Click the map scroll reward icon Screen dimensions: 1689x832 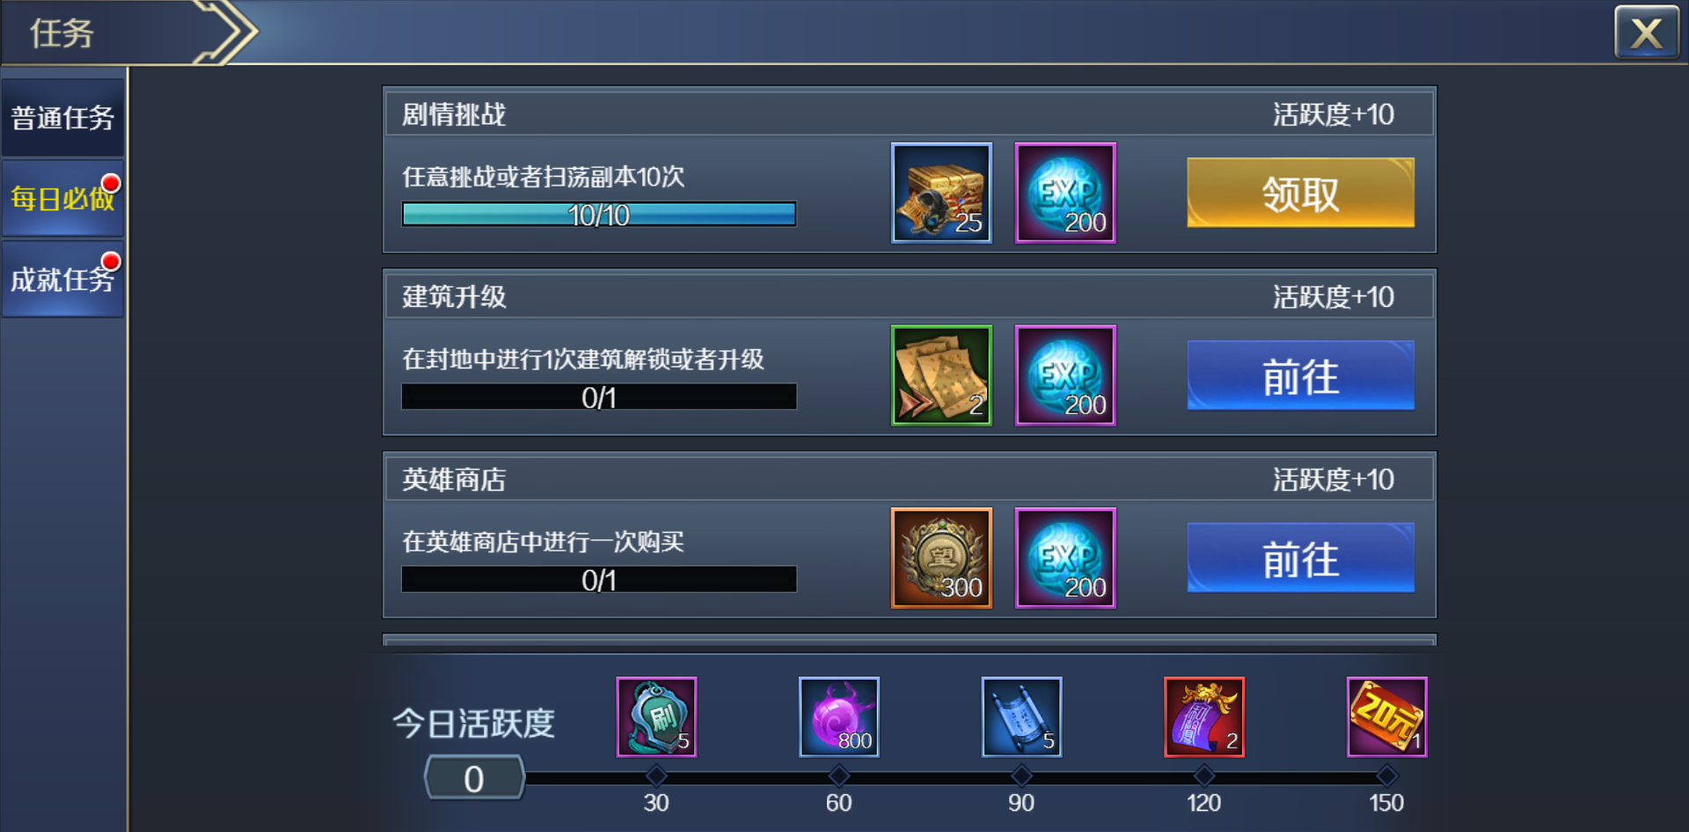[941, 376]
